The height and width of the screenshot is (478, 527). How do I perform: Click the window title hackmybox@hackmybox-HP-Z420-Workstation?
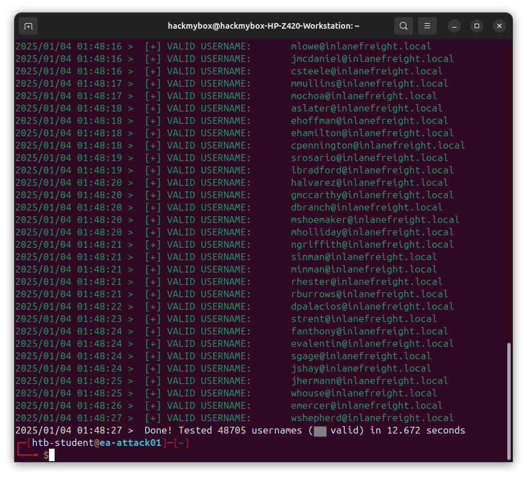pyautogui.click(x=263, y=26)
